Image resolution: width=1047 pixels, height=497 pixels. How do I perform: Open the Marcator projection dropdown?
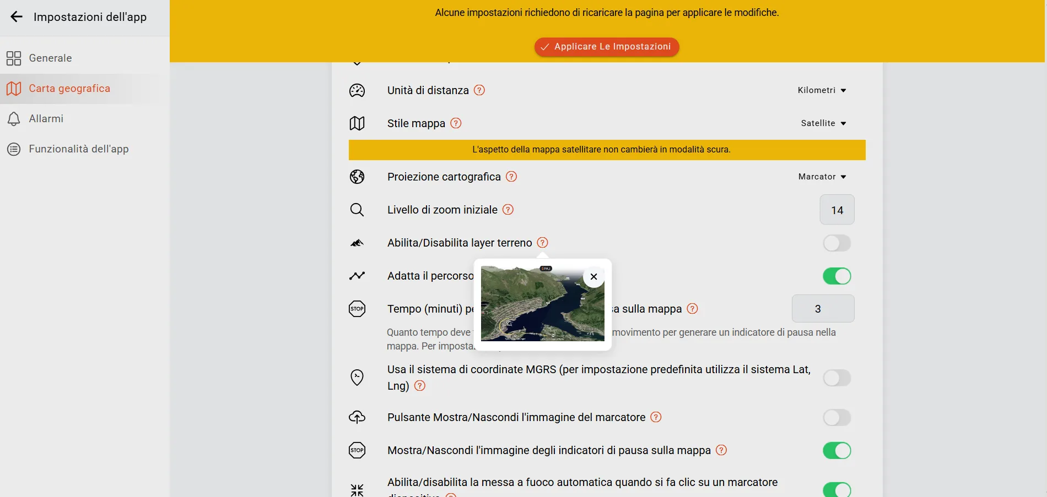[822, 177]
